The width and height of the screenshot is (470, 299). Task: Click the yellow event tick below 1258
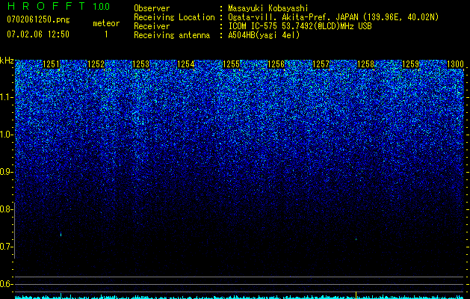(356, 295)
